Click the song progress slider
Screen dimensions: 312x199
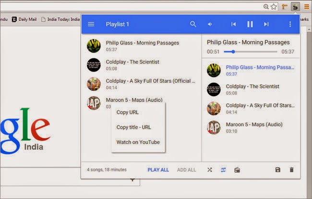click(250, 52)
